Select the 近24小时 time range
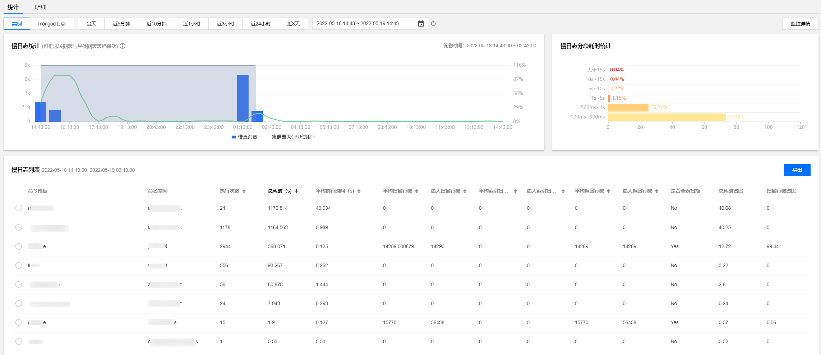The image size is (821, 355). tap(260, 24)
